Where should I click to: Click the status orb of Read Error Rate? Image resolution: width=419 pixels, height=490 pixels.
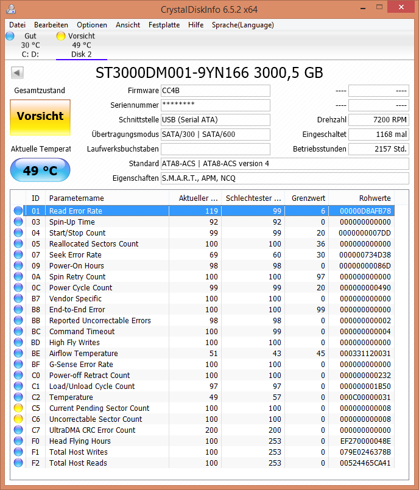[x=18, y=211]
